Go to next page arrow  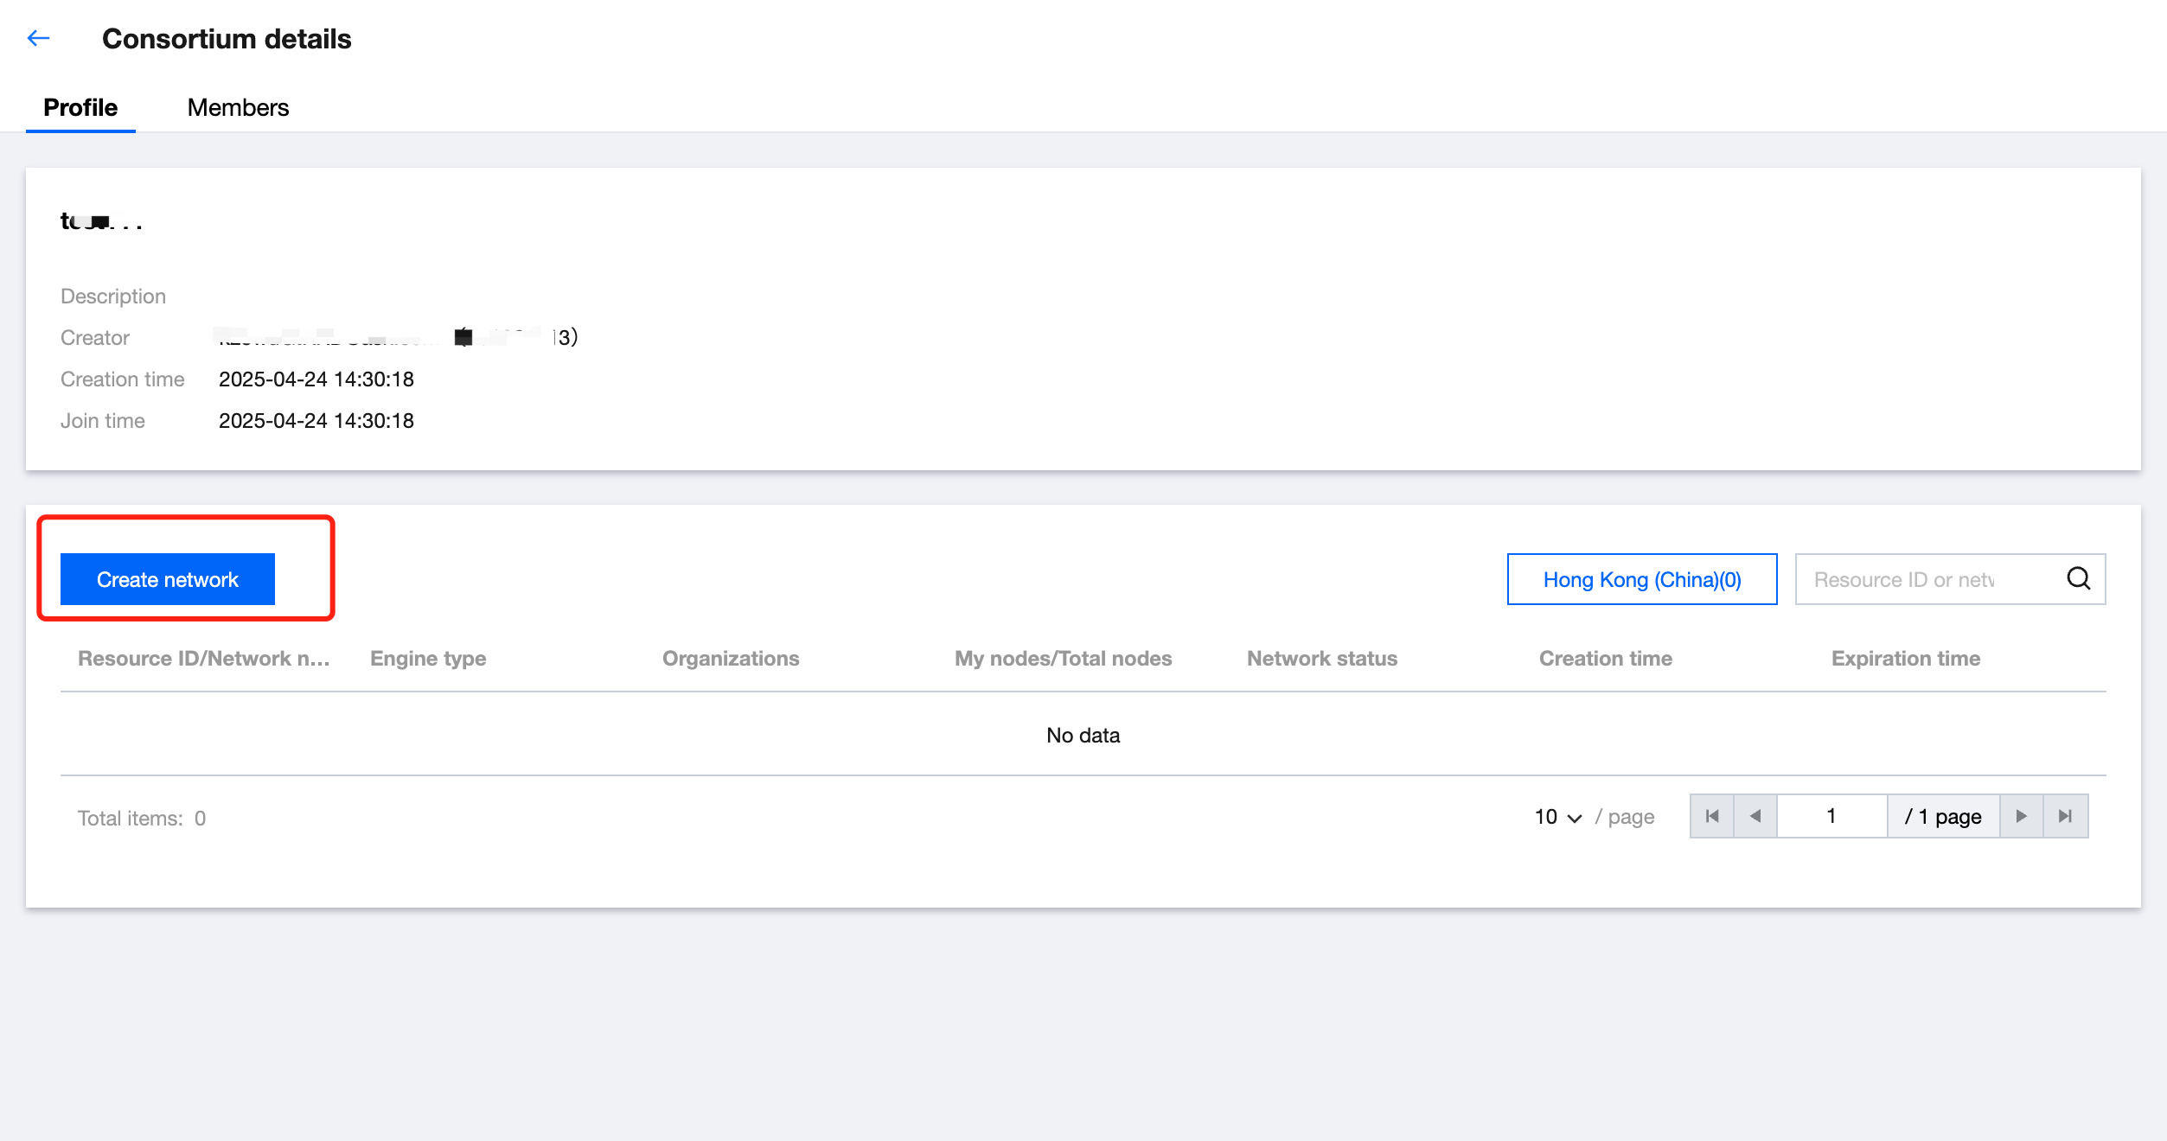2021,816
